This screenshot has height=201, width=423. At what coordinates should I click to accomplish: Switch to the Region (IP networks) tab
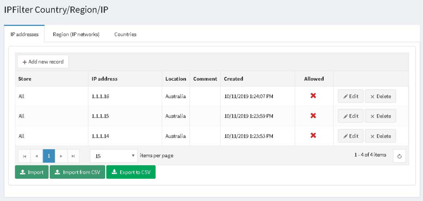pos(76,34)
